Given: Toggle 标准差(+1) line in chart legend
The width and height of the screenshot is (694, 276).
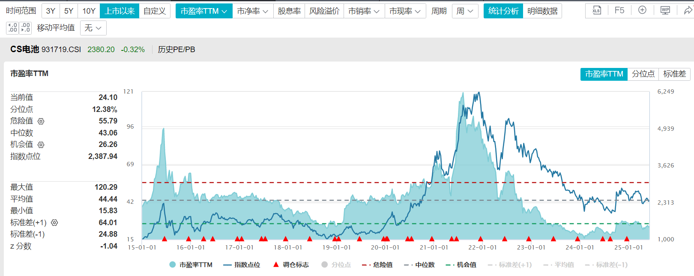Looking at the screenshot, I should click(x=510, y=265).
